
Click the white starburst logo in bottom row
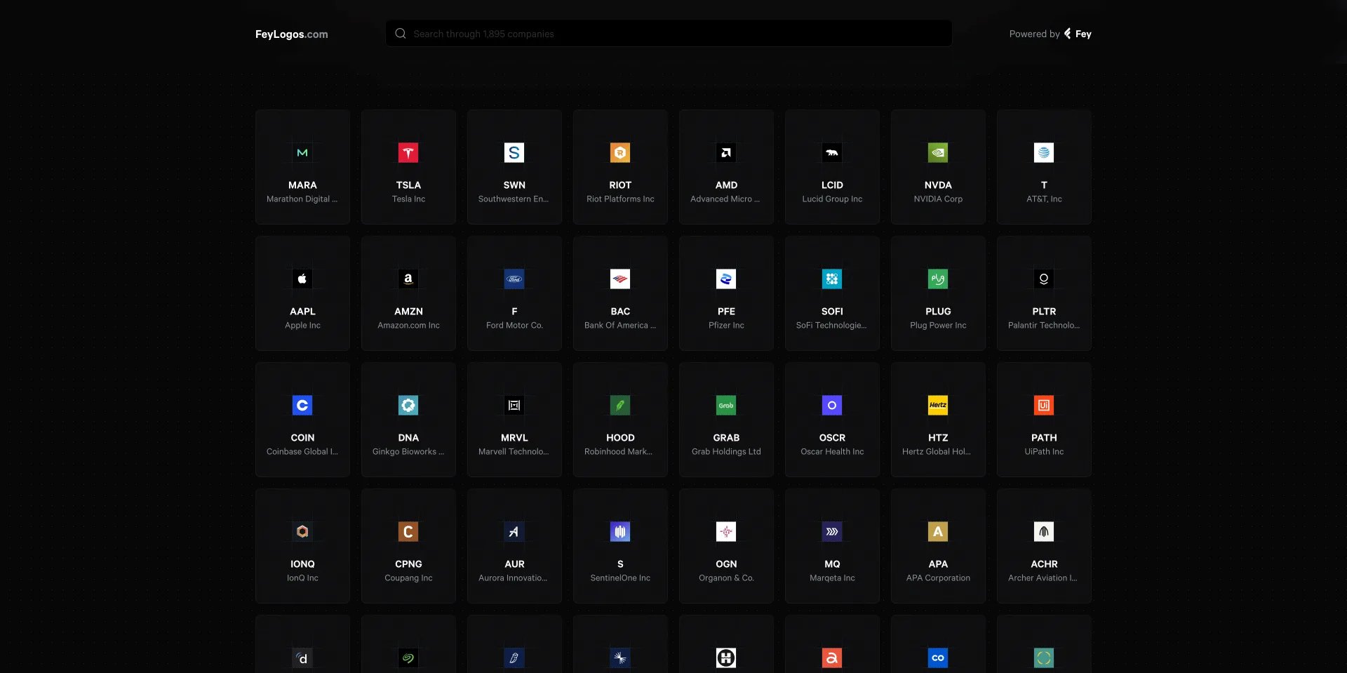tap(620, 658)
